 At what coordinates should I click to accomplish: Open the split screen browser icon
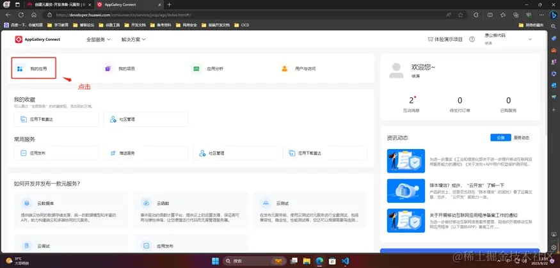coord(490,15)
